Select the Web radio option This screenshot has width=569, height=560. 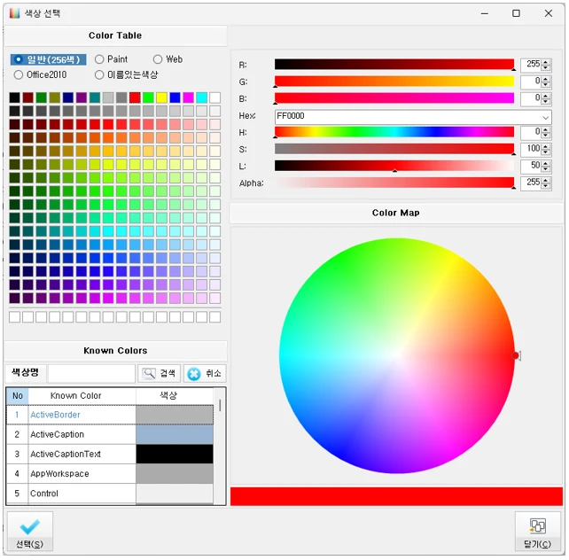[x=168, y=59]
